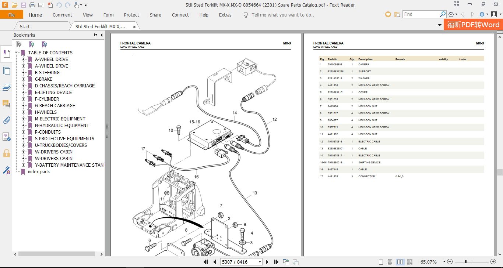503x268 pixels.
Task: Open the Security lock panel icon
Action: click(x=6, y=153)
